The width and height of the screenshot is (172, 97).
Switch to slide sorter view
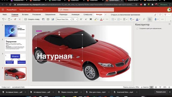156,87
